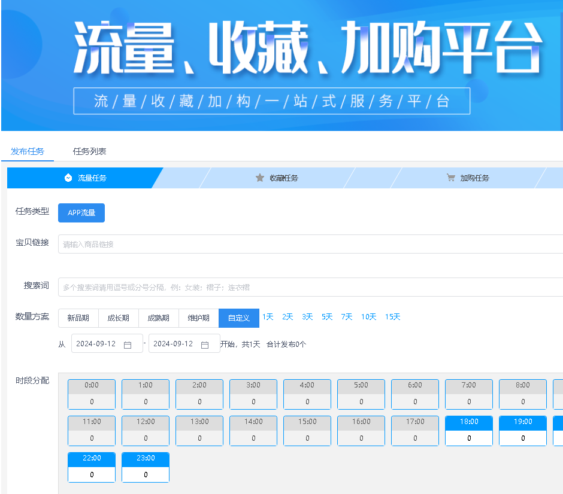Select the 收藏任务 step tab
Screen dimensions: 563x494
(277, 178)
